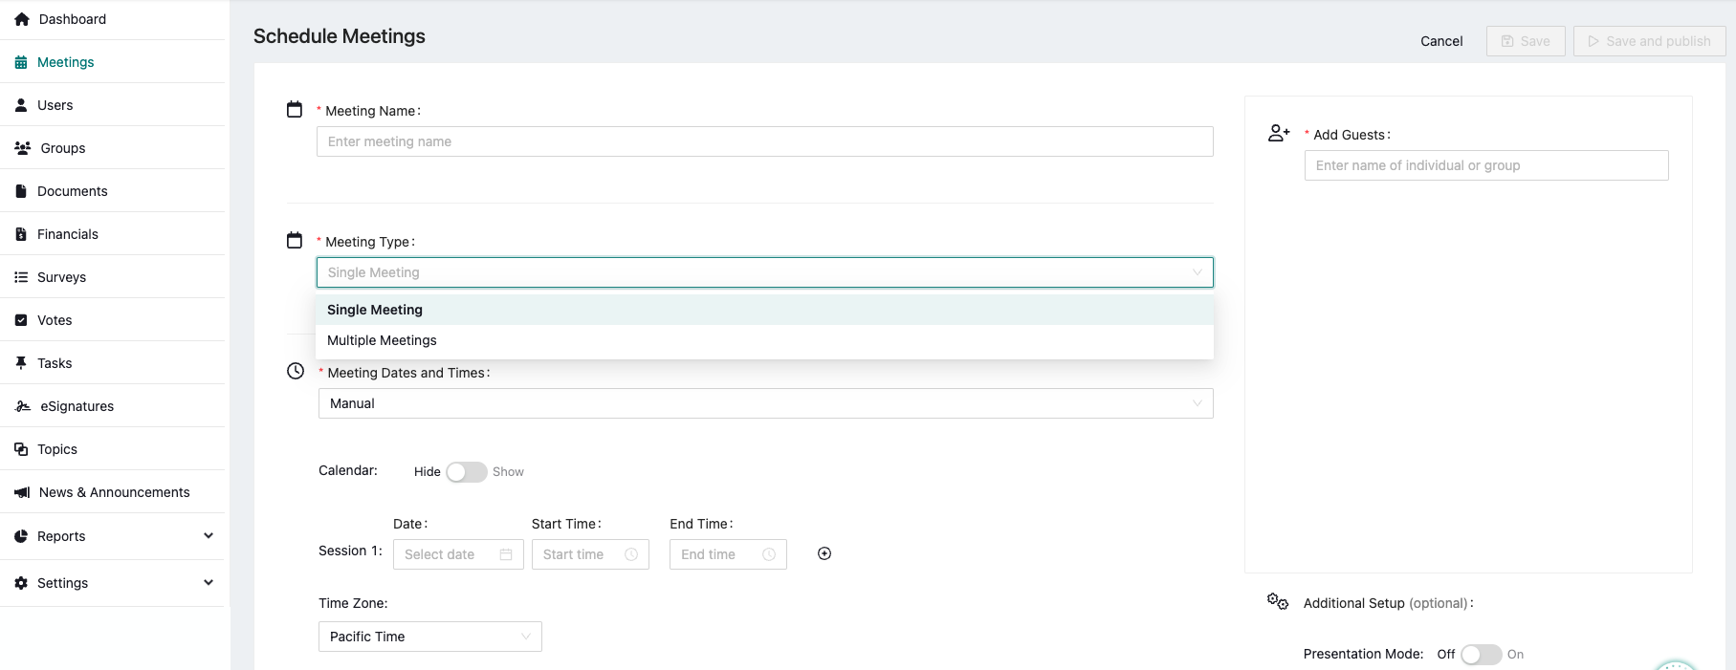Image resolution: width=1736 pixels, height=670 pixels.
Task: Click the gears icon beside Additional Setup
Action: [1278, 601]
